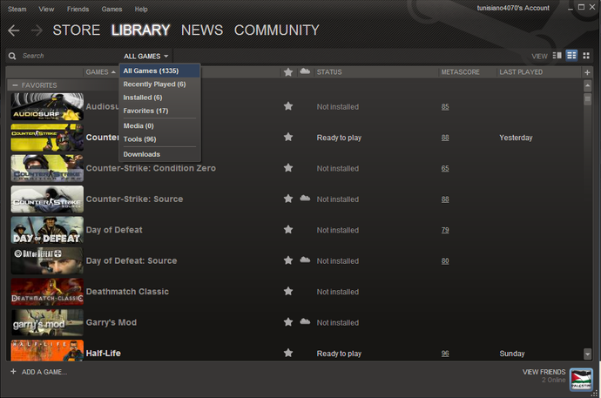Sort by the METASCORE column header

click(461, 72)
